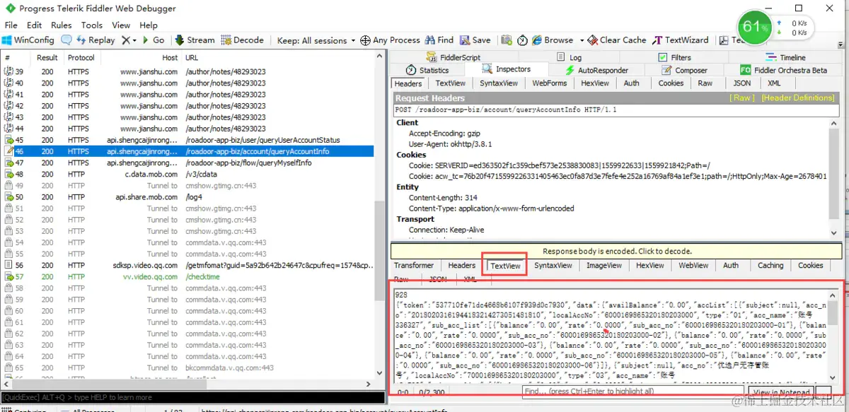Select session 48 c.data.mob.com
The width and height of the screenshot is (849, 412).
[x=187, y=174]
